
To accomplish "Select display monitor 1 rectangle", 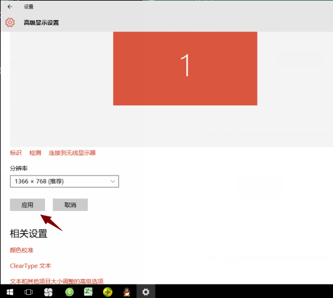I will click(x=185, y=68).
